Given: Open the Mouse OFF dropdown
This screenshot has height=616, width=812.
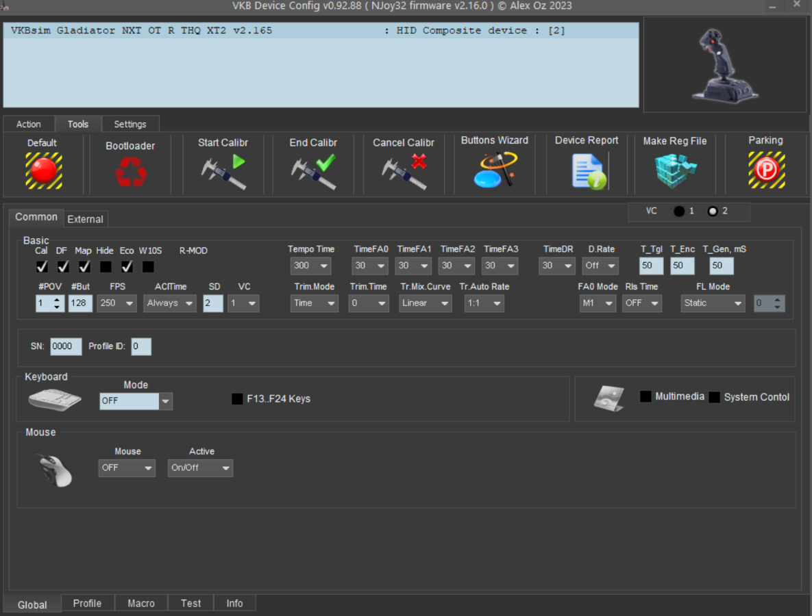Looking at the screenshot, I should (127, 468).
